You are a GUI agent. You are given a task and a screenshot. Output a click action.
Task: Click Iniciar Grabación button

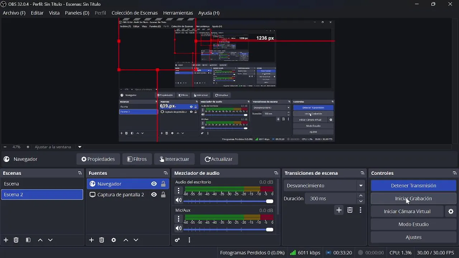[x=413, y=199]
